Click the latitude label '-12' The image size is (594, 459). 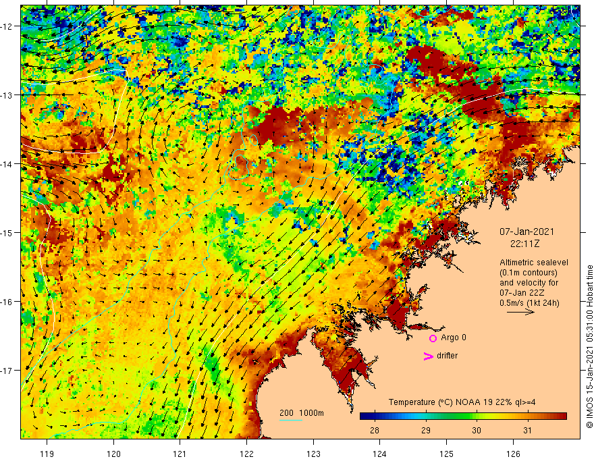[7, 26]
